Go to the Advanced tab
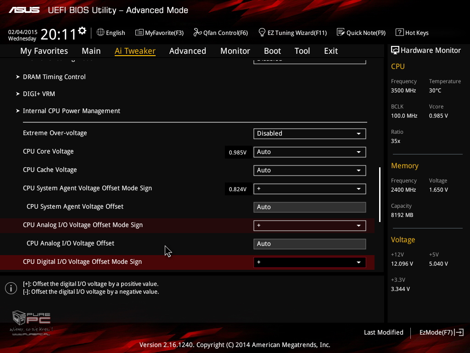This screenshot has height=353, width=470. [x=188, y=51]
